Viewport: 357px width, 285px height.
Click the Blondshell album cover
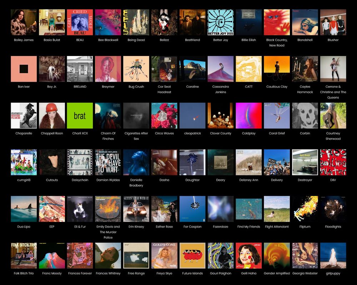tap(305, 22)
